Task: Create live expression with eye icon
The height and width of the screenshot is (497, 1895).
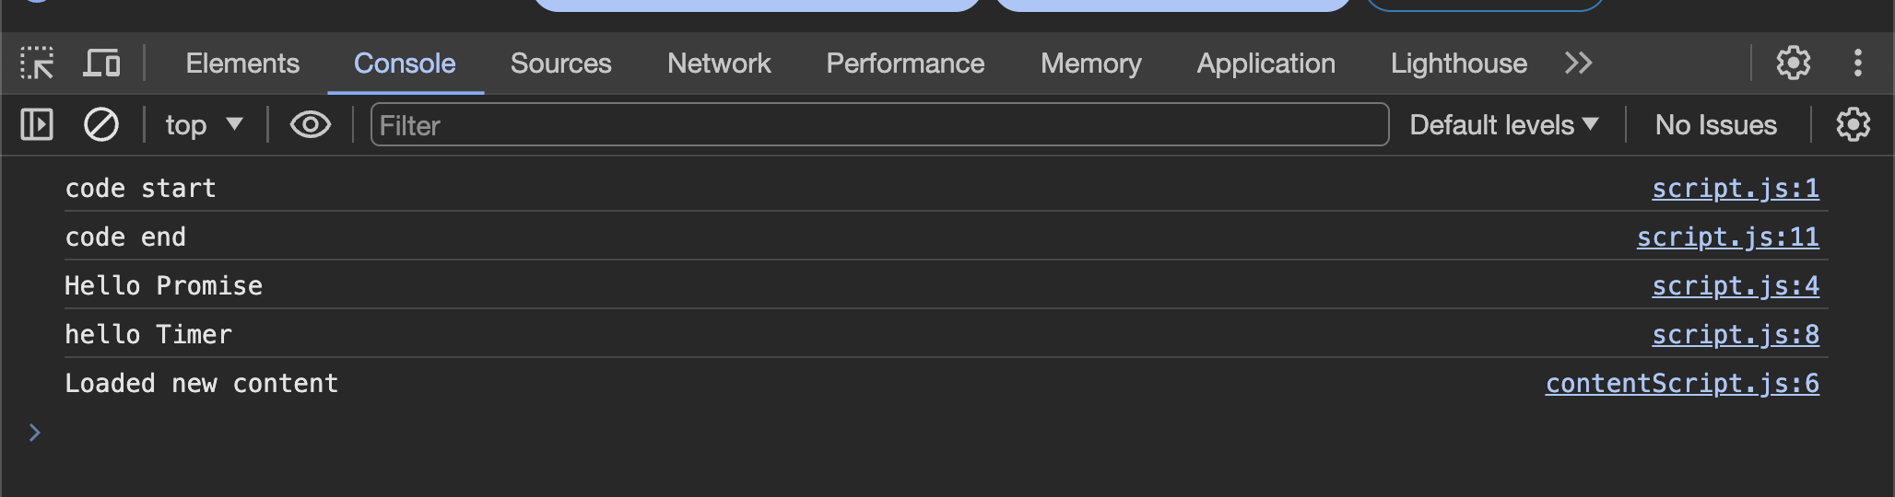Action: click(x=311, y=124)
